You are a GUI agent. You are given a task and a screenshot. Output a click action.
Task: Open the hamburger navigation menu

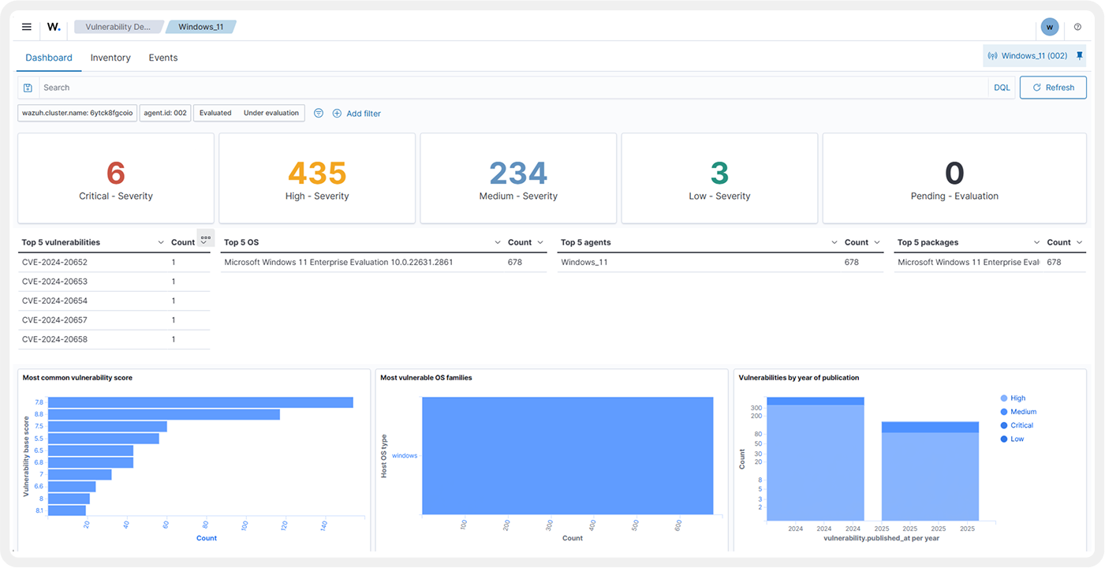click(27, 27)
